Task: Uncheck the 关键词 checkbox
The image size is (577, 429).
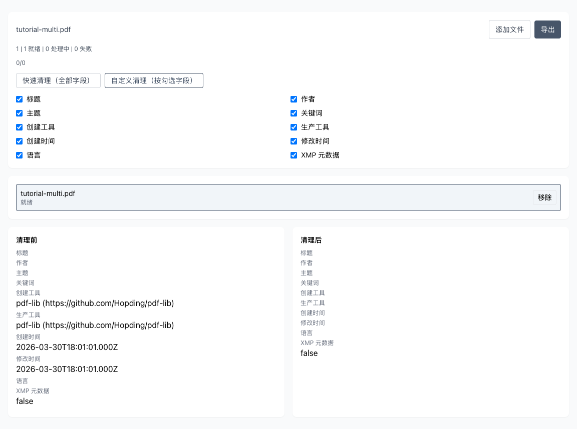Action: point(294,113)
